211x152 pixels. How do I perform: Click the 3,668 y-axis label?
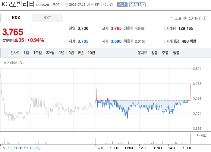point(197,129)
